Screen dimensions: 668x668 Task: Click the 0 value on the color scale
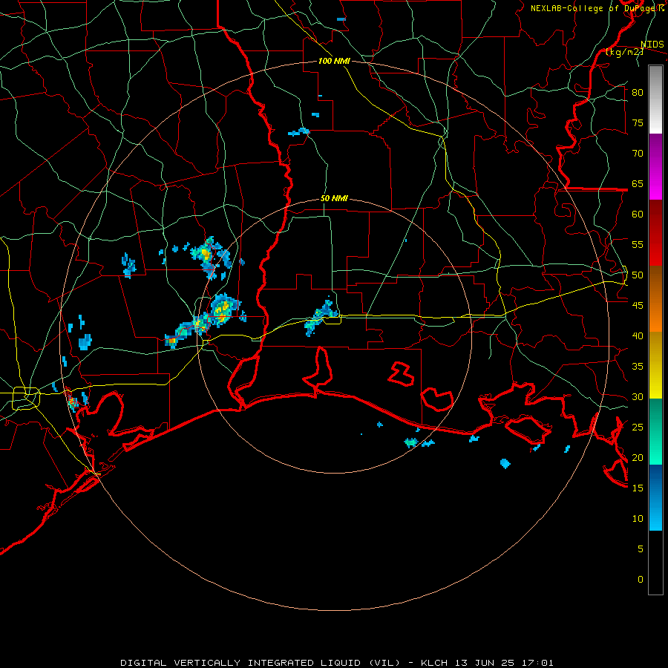tap(641, 580)
